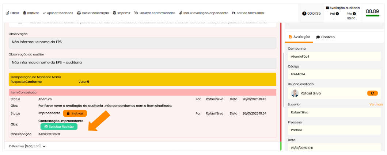Click the Editar pencil icon
This screenshot has width=387, height=155.
point(7,13)
